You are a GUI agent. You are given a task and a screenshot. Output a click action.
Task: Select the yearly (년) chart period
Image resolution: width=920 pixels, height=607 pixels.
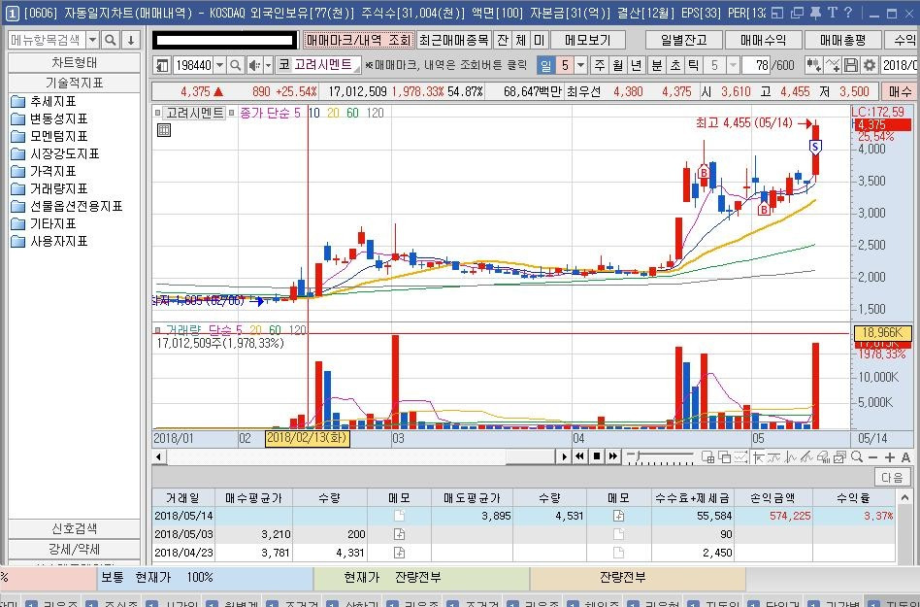(636, 65)
